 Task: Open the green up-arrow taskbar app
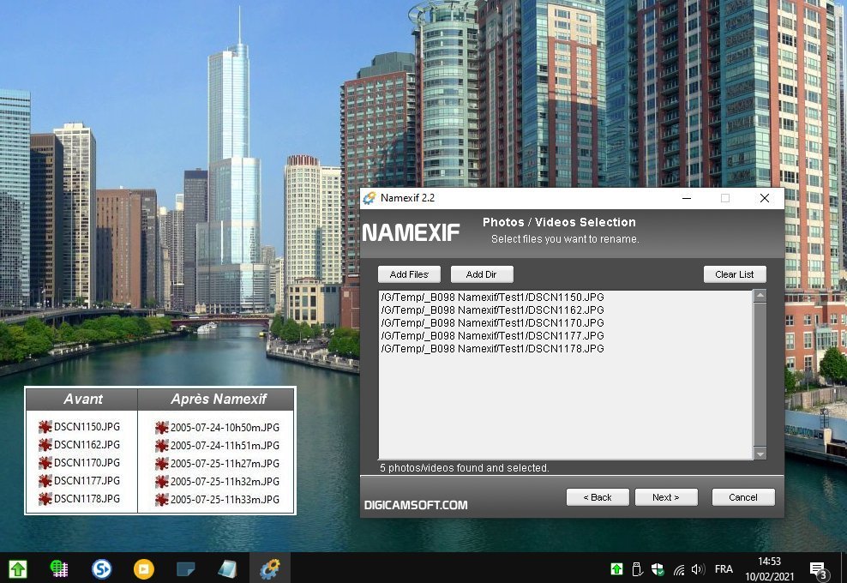18,568
